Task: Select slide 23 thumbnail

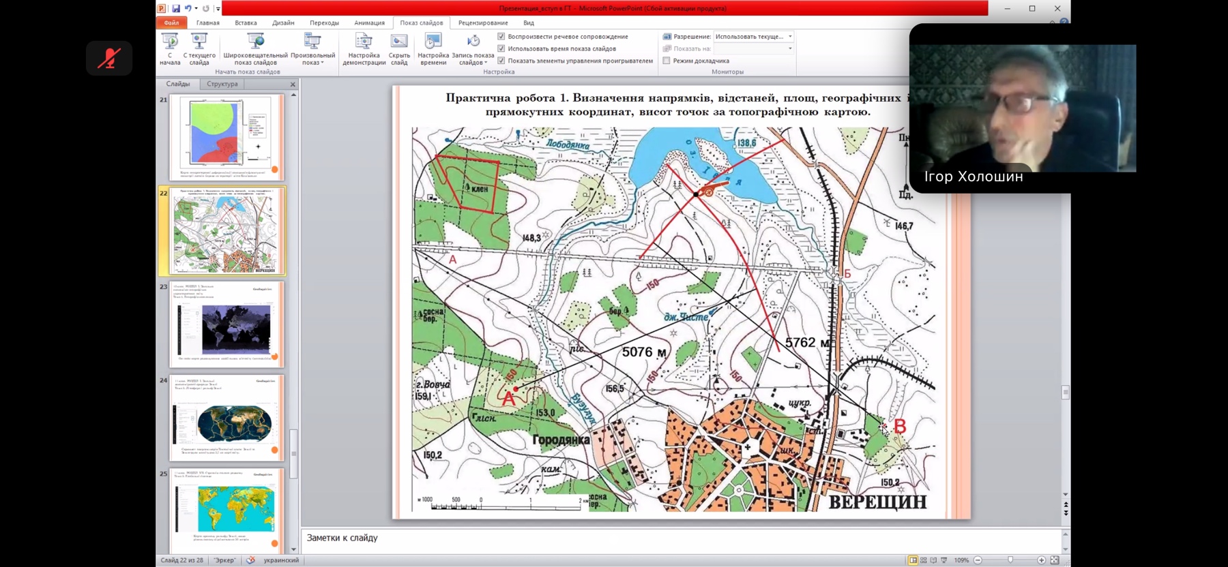Action: tap(226, 324)
